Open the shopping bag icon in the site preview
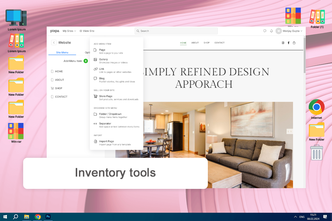 [x=294, y=43]
